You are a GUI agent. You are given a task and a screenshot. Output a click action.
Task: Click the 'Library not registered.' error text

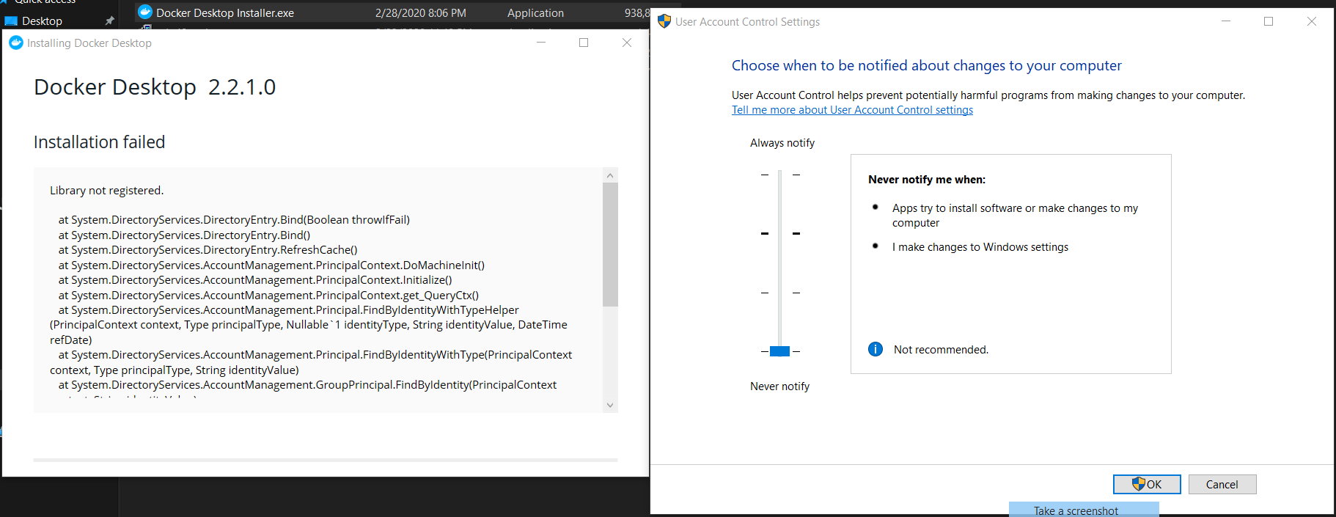pos(106,191)
